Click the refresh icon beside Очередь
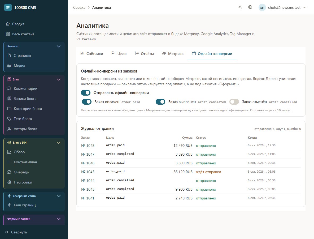This screenshot has width=314, height=239. (9, 172)
